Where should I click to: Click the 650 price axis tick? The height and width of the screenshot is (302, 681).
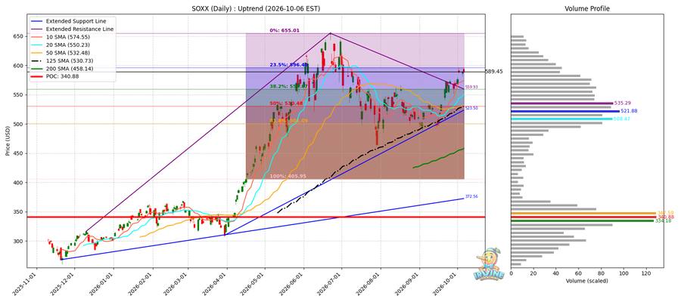(x=19, y=36)
